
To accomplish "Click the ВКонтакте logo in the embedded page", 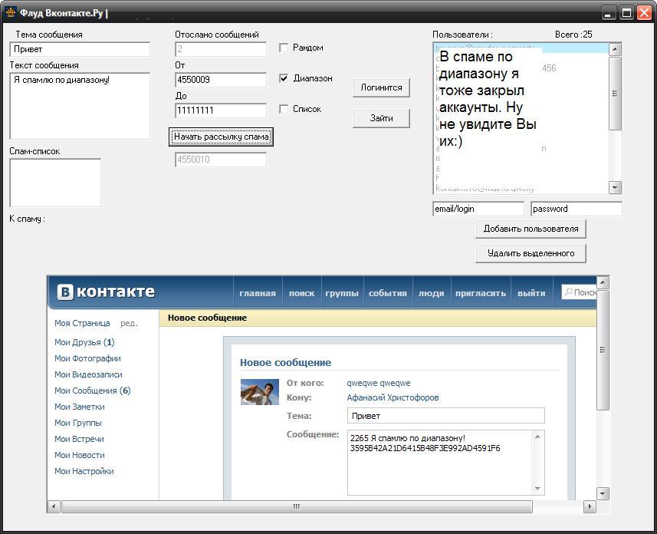I will [x=106, y=292].
